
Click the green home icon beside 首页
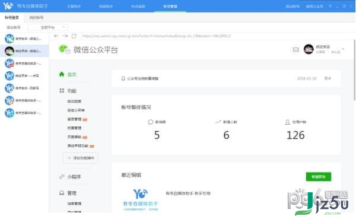(62, 74)
